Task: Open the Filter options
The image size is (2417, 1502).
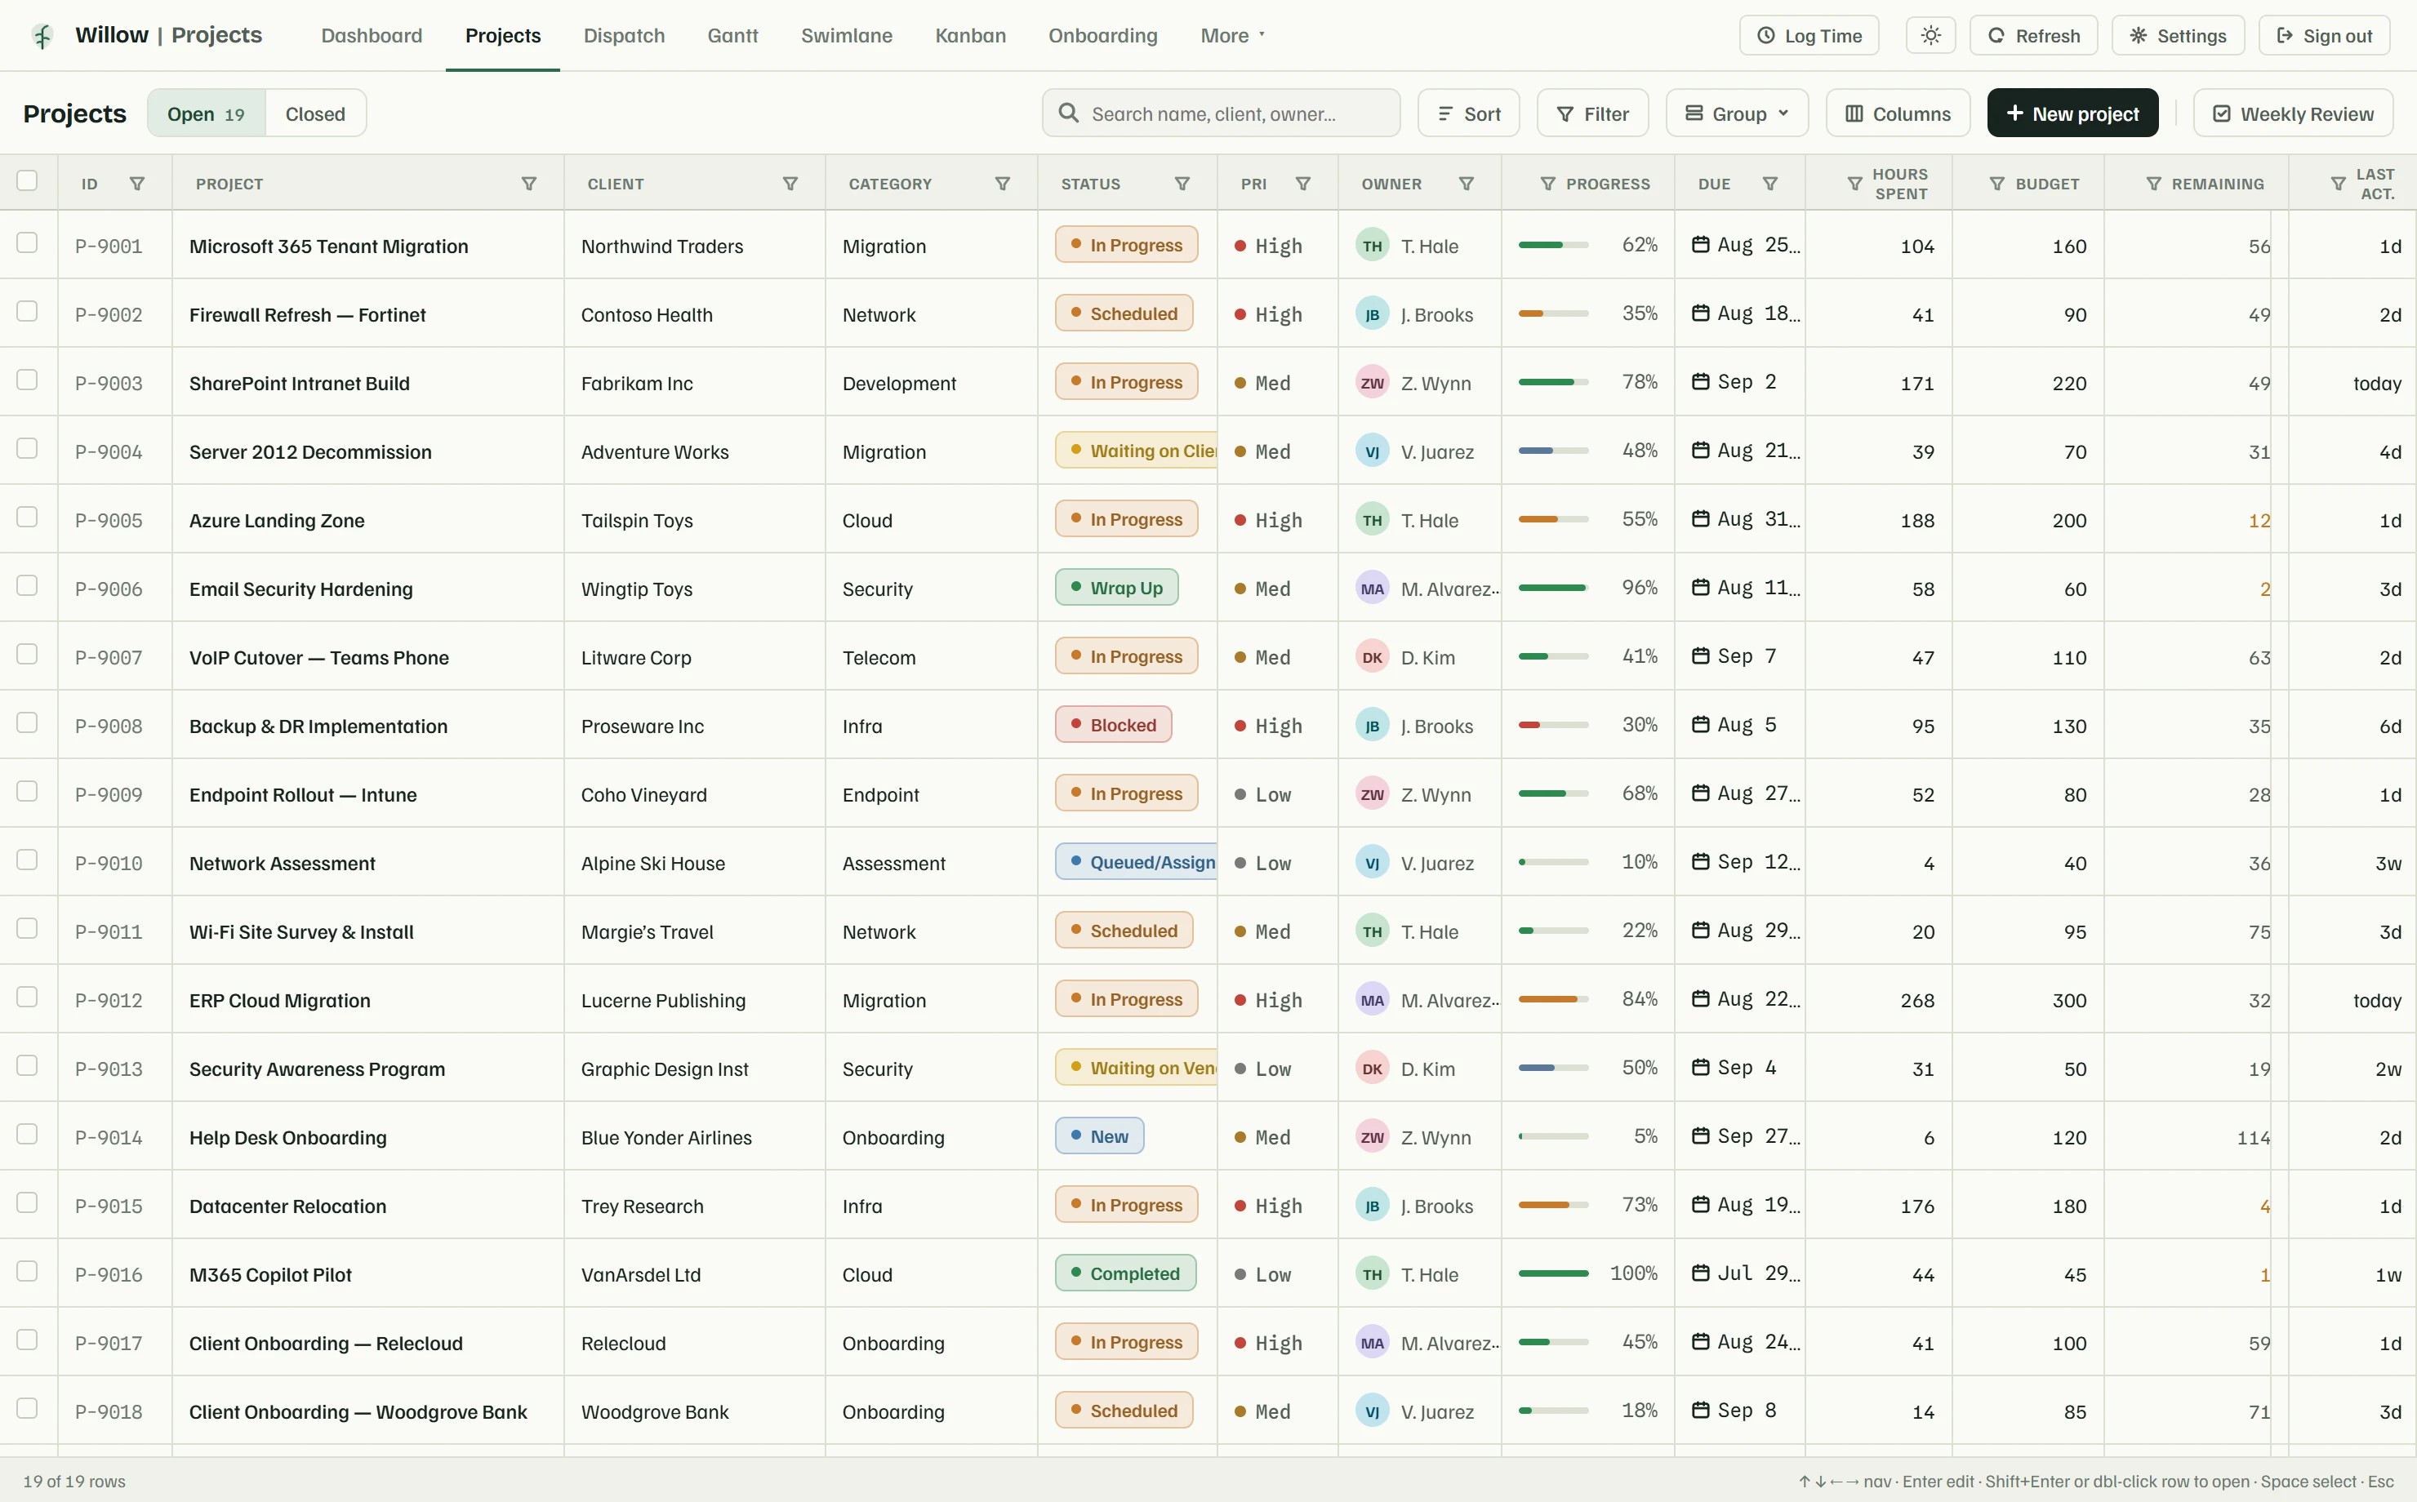Action: click(1592, 113)
